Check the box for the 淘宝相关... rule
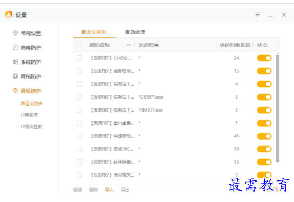 79,175
